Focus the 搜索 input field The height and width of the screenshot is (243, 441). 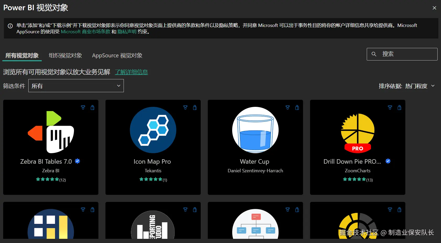pos(402,54)
